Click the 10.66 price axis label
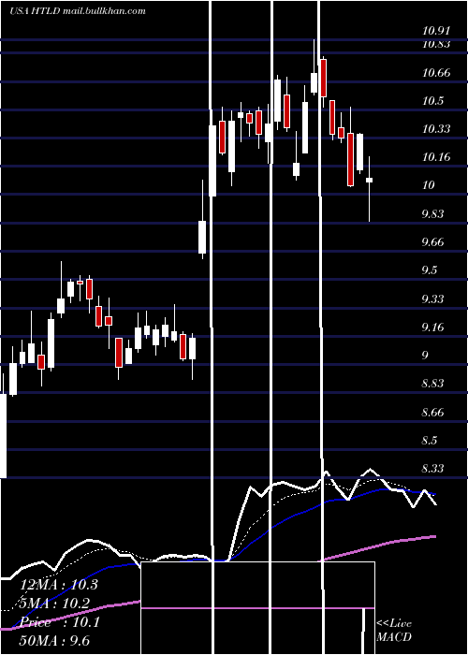Screen dimensions: 468x655 click(436, 73)
